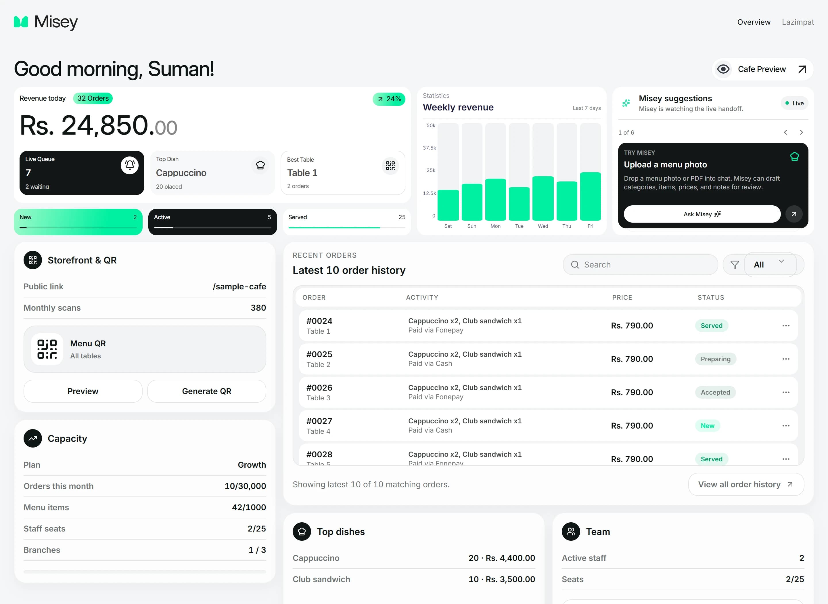828x604 pixels.
Task: Go to previous Misey suggestion
Action: pos(785,132)
